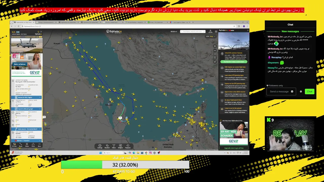Click the New messages chat indicator

[x=290, y=31]
